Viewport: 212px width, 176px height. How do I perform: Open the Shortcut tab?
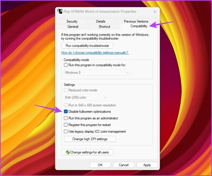(104, 27)
